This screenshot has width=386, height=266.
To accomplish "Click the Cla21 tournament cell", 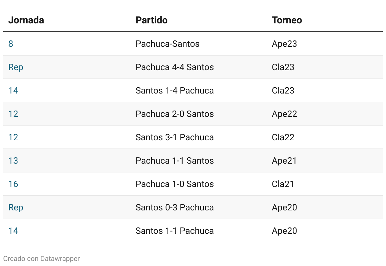I will click(283, 184).
